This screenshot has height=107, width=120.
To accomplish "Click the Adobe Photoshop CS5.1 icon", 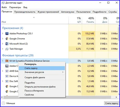I will coord(7,34).
